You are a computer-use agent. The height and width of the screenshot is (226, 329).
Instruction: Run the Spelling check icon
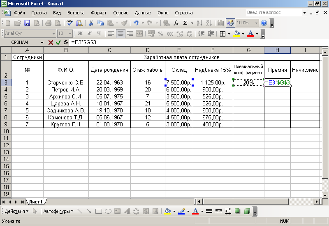tap(70, 23)
